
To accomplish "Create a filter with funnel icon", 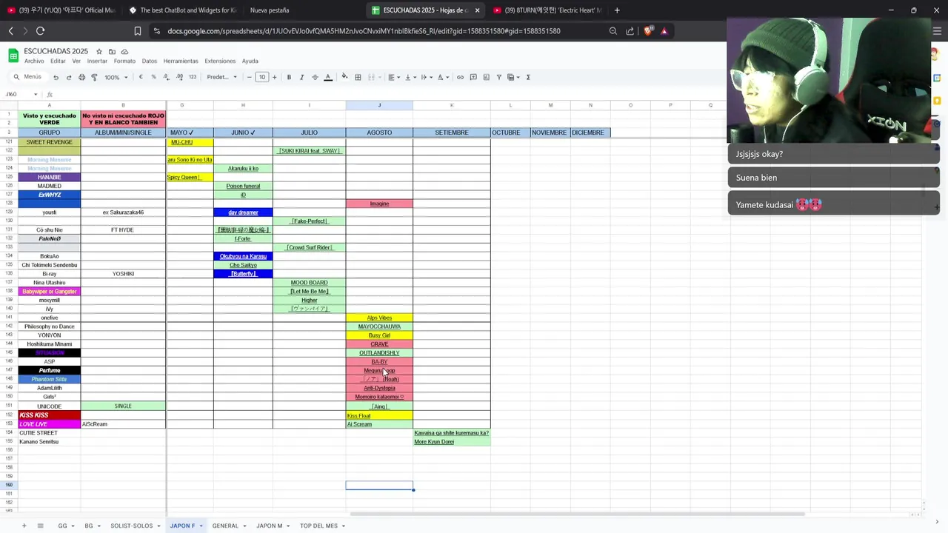I will (x=499, y=77).
